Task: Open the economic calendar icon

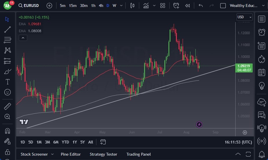Action: (262, 72)
